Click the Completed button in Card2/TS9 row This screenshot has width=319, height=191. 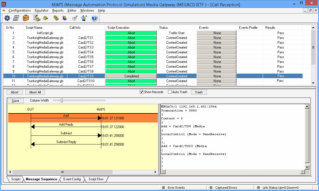click(x=131, y=76)
